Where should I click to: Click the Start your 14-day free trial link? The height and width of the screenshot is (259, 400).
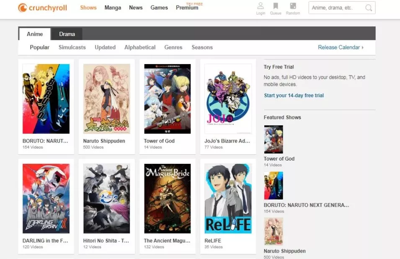[293, 96]
